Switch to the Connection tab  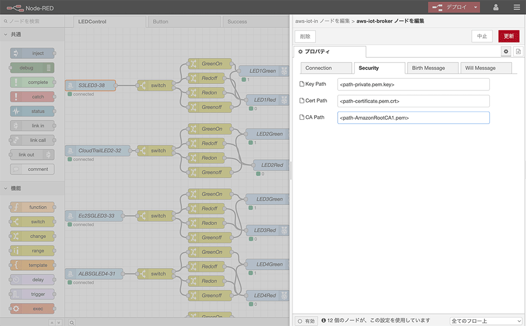tap(326, 68)
